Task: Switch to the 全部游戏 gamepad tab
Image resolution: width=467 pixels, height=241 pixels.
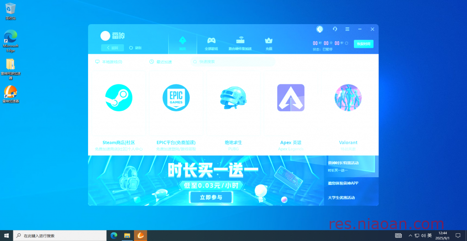Action: coord(212,44)
